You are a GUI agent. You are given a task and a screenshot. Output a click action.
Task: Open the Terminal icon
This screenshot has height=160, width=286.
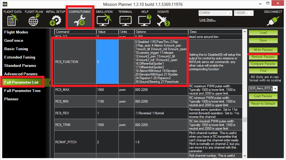pos(125,21)
